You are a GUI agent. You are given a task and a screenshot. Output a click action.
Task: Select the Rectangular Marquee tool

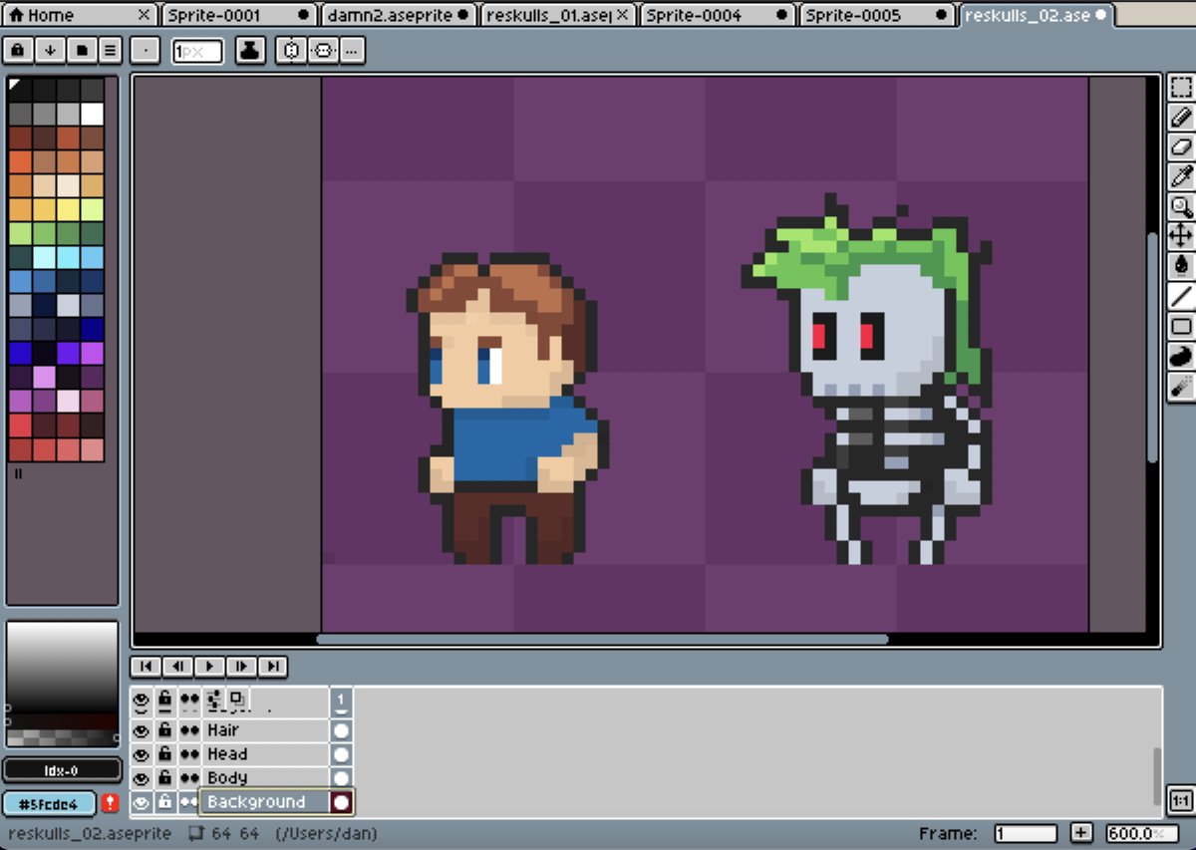coord(1181,88)
